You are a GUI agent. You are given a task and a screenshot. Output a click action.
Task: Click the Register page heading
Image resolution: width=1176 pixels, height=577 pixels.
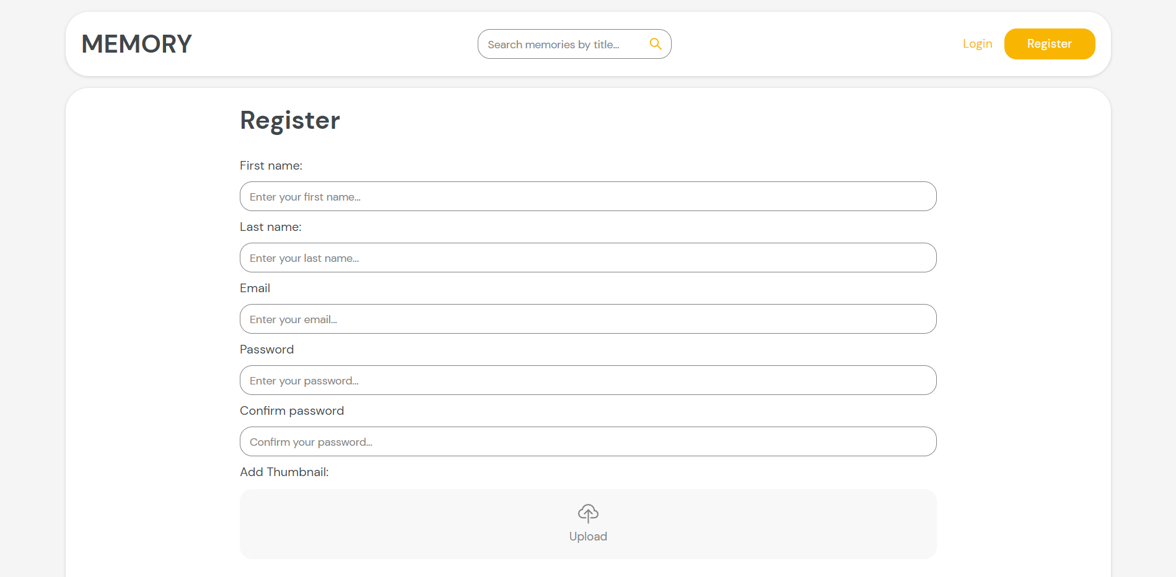click(289, 120)
